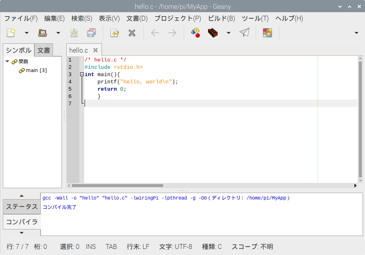Click 文字: UTF-8 in status bar

pyautogui.click(x=176, y=246)
